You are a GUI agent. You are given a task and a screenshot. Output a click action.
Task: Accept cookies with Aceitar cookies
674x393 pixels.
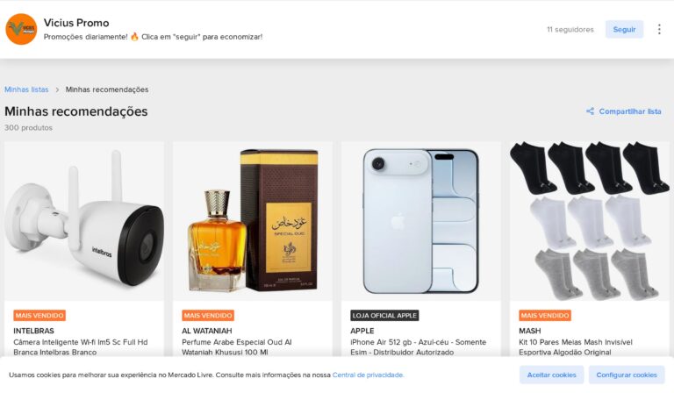551,375
